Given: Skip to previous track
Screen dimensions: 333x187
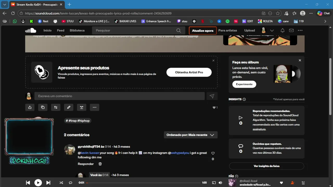Looking at the screenshot, I should point(28,183).
